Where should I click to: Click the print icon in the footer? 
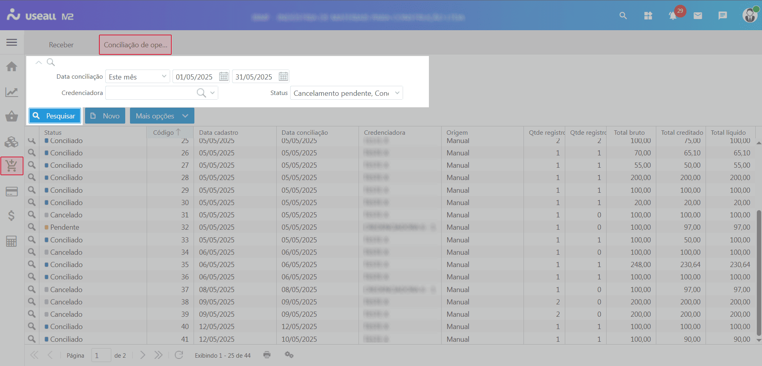267,355
